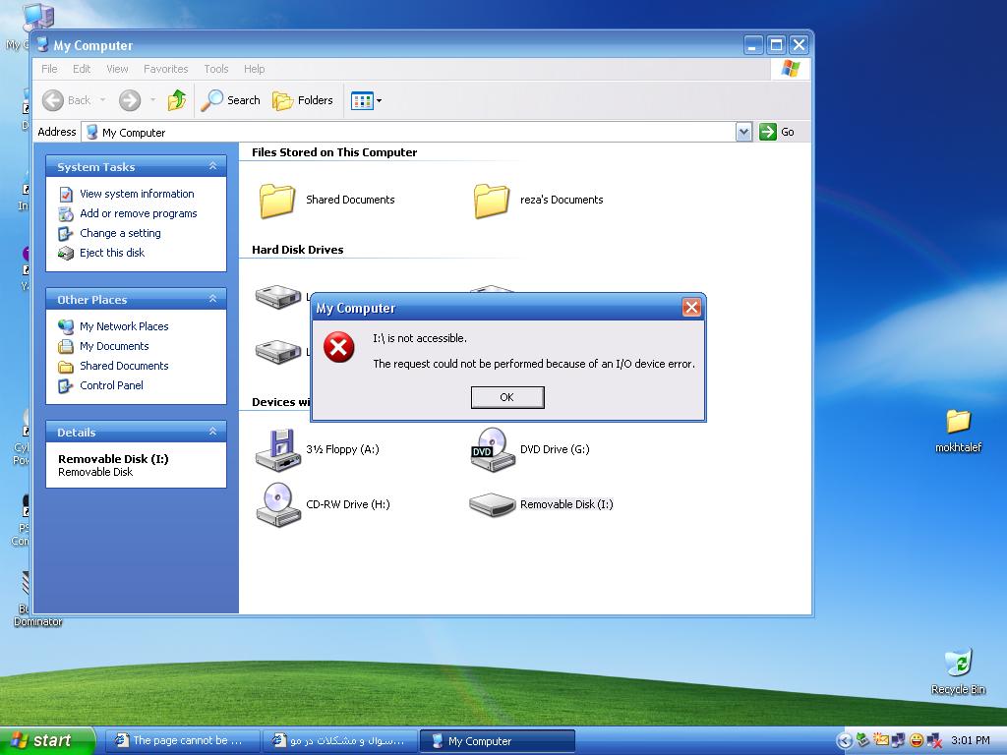Click the Up folder toolbar icon
The width and height of the screenshot is (1007, 755).
coord(177,100)
